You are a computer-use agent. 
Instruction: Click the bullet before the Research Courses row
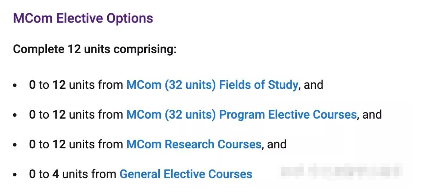15,145
